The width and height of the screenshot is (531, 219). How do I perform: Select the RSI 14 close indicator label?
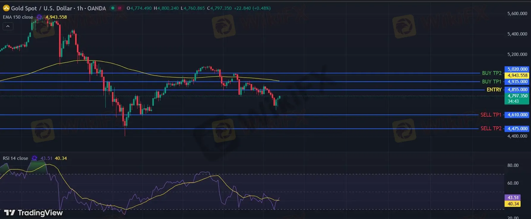tap(15, 158)
